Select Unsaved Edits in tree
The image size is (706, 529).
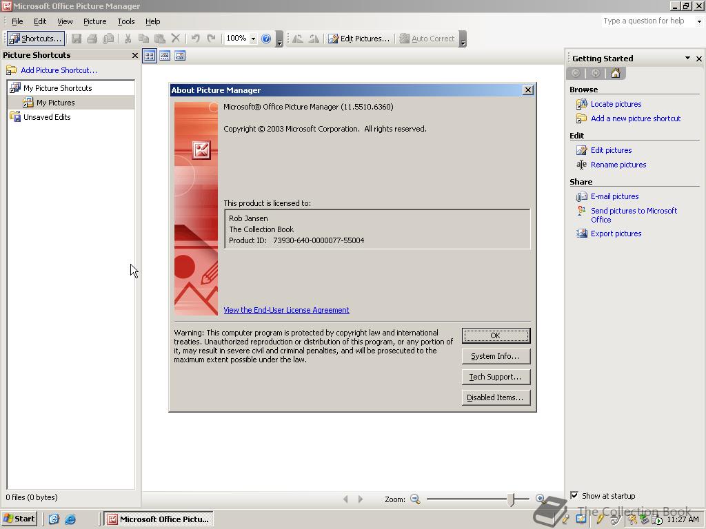[x=47, y=117]
